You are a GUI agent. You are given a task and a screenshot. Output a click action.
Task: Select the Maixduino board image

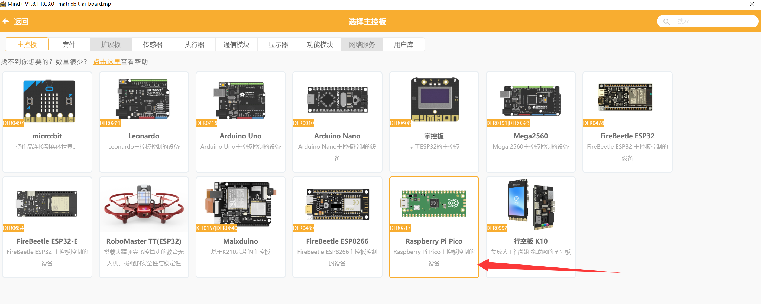(241, 204)
